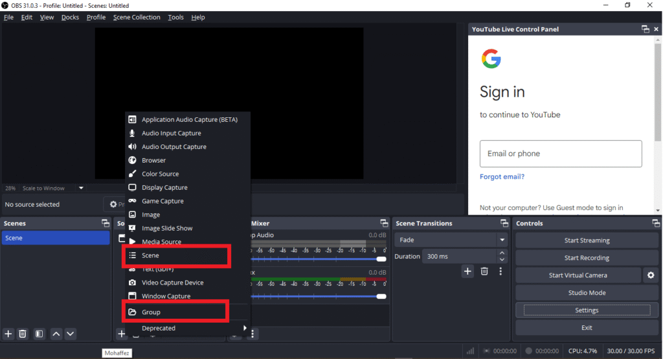
Task: Expand the Deprecated submenu
Action: click(x=187, y=328)
